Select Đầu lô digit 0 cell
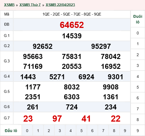The height and width of the screenshot is (136, 145). pos(27,131)
